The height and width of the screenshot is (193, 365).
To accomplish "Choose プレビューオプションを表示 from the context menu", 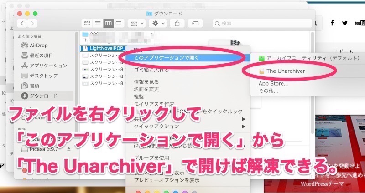I will (x=188, y=180).
